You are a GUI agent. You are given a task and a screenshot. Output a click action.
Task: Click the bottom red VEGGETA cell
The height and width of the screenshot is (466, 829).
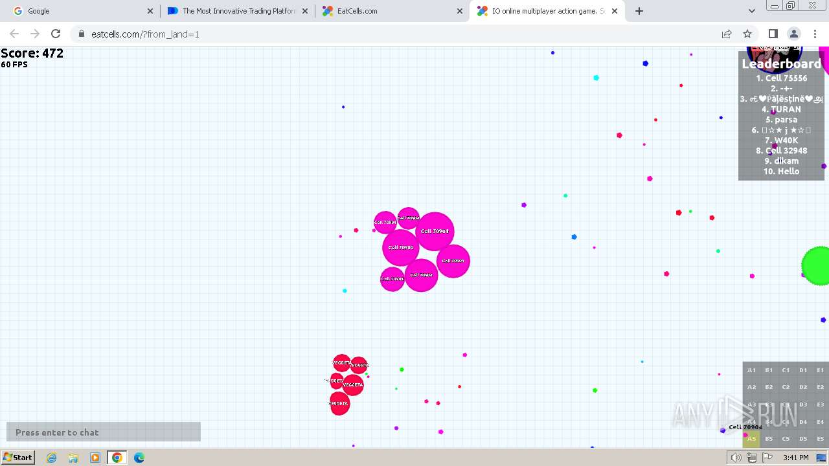point(339,403)
